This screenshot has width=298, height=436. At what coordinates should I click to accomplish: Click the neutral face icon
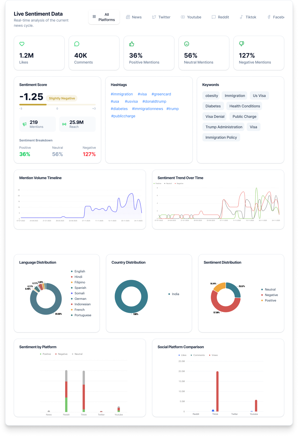pyautogui.click(x=187, y=44)
